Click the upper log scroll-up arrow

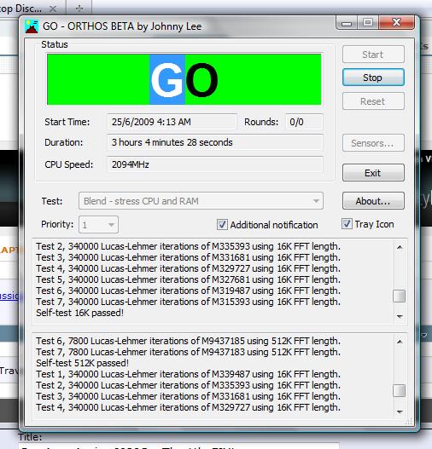pyautogui.click(x=400, y=247)
